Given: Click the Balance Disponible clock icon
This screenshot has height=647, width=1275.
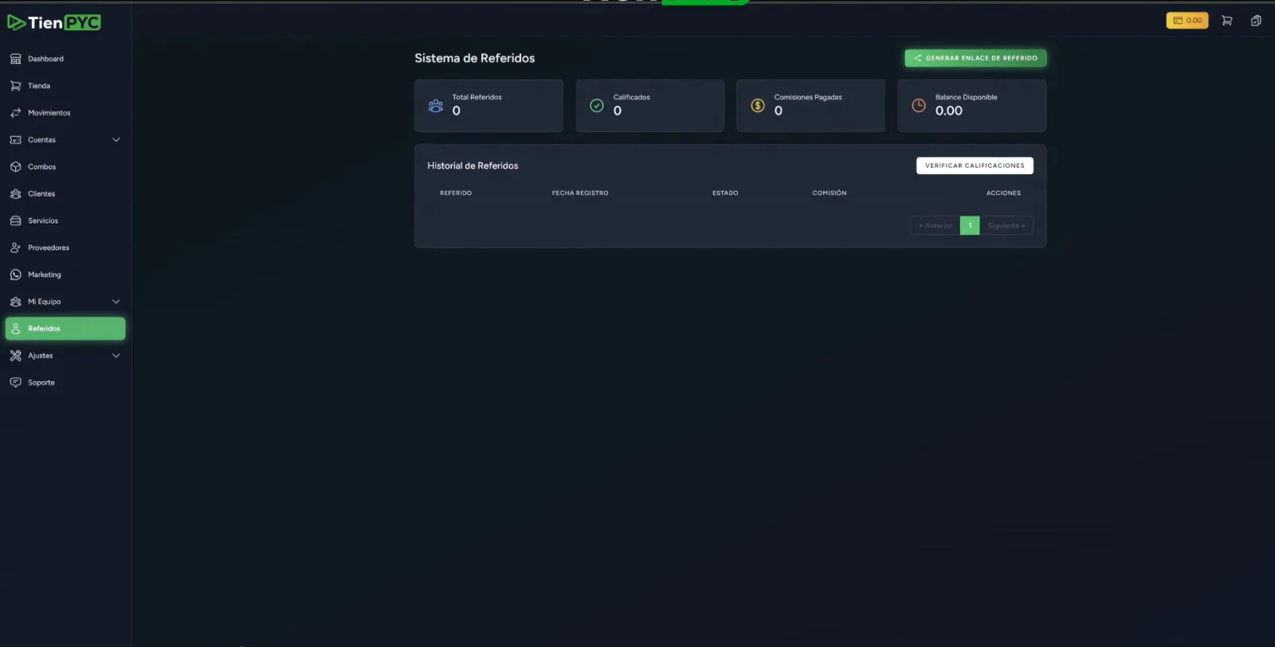Looking at the screenshot, I should point(919,106).
